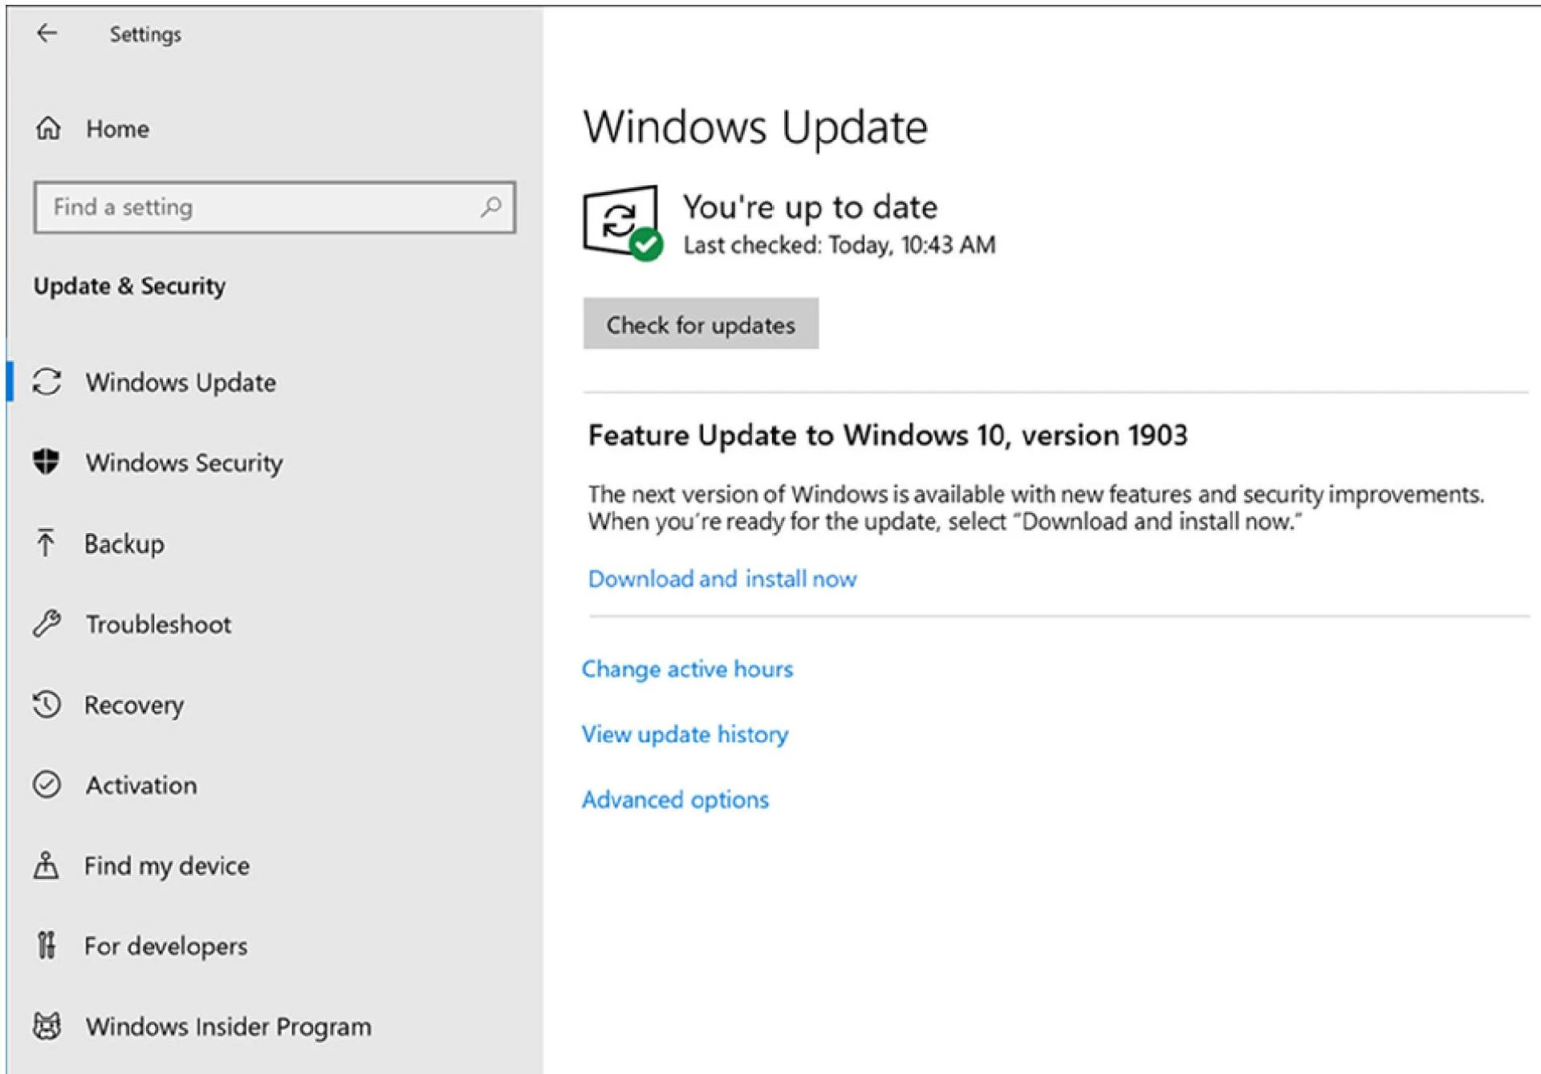Viewport: 1541px width, 1074px height.
Task: View update history
Action: pyautogui.click(x=685, y=734)
